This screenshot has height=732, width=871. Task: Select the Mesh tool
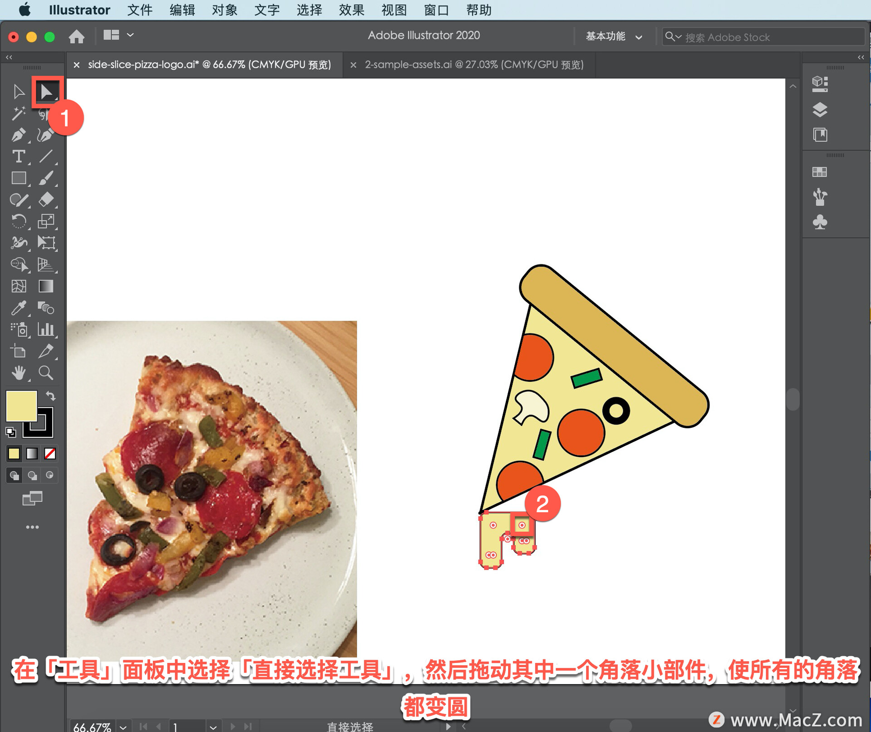click(19, 286)
